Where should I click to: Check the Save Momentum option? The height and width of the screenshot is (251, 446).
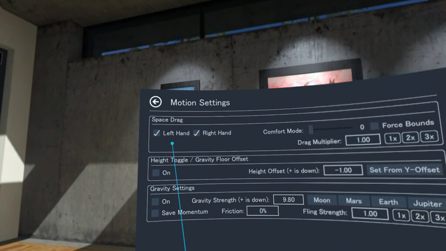click(x=155, y=213)
